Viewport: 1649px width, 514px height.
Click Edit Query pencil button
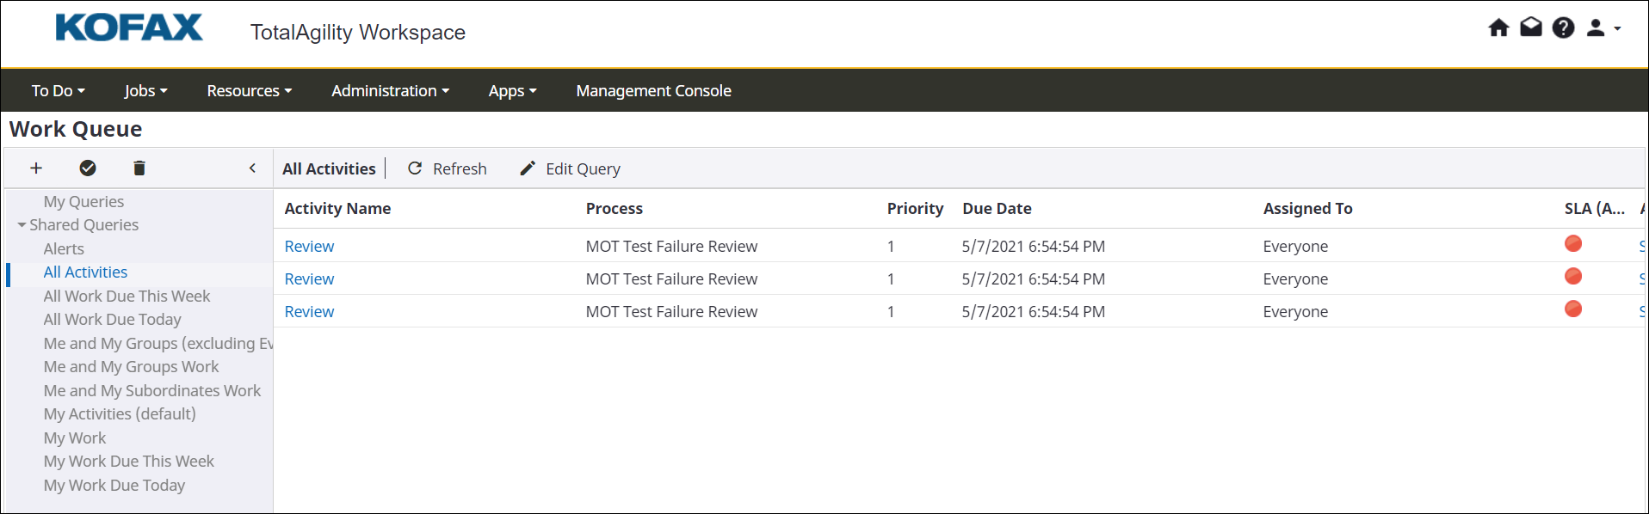pos(570,168)
